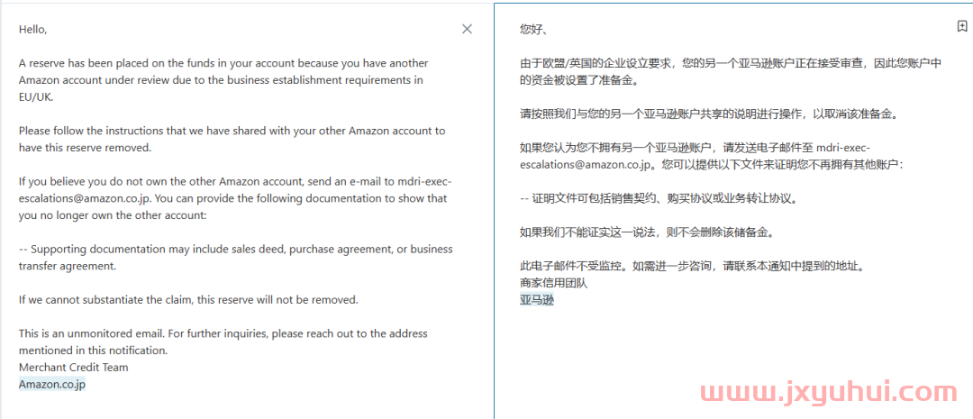Click the Chinese line starting "escalations@amazon.co.jp"

coord(712,165)
